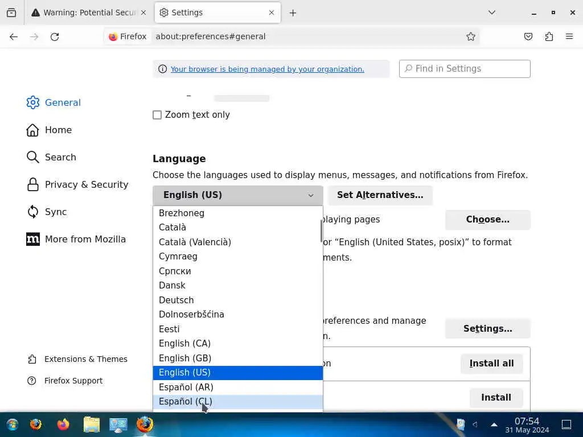Screen dimensions: 583x437
Task: Click the Install all button
Action: click(491, 364)
